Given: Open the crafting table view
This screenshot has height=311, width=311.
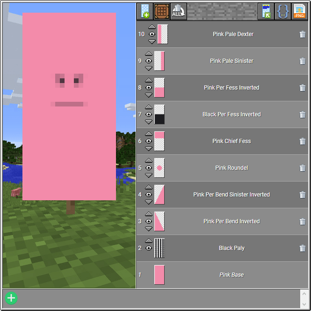Looking at the screenshot, I should [161, 11].
